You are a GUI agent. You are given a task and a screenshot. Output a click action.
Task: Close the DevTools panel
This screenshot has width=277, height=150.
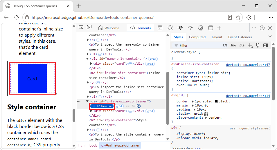[x=270, y=28]
